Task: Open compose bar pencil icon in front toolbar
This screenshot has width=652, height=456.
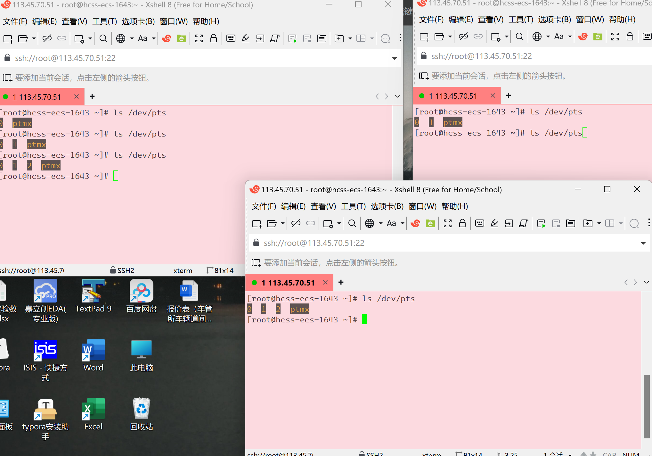Action: pyautogui.click(x=494, y=223)
